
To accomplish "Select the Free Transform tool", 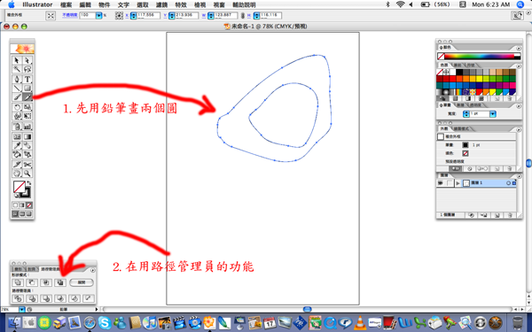I will pos(27,116).
